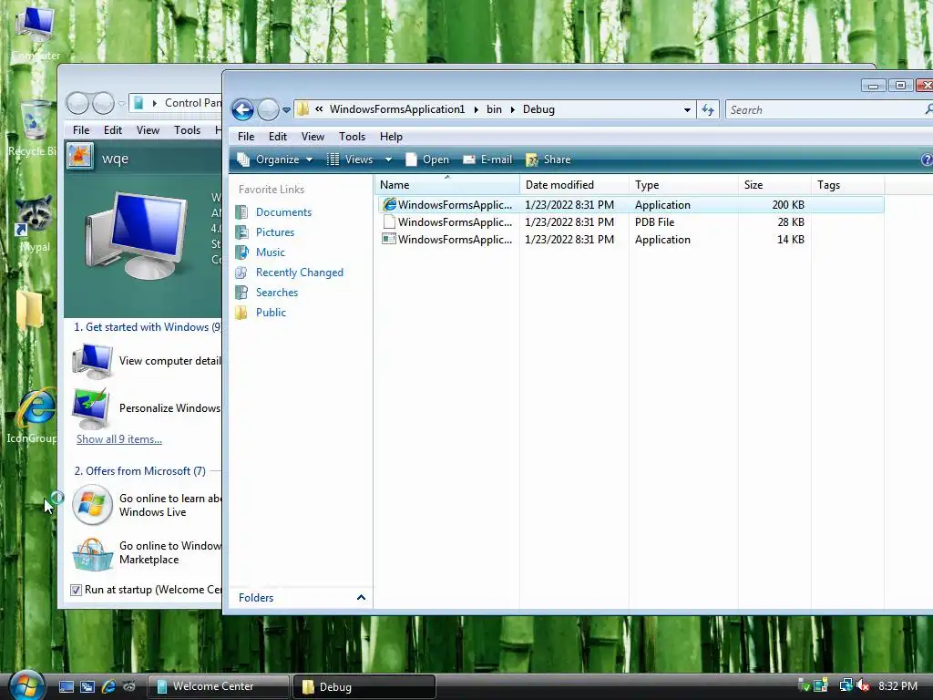The height and width of the screenshot is (700, 933).
Task: Open the arrow after bin in address bar
Action: pyautogui.click(x=512, y=109)
